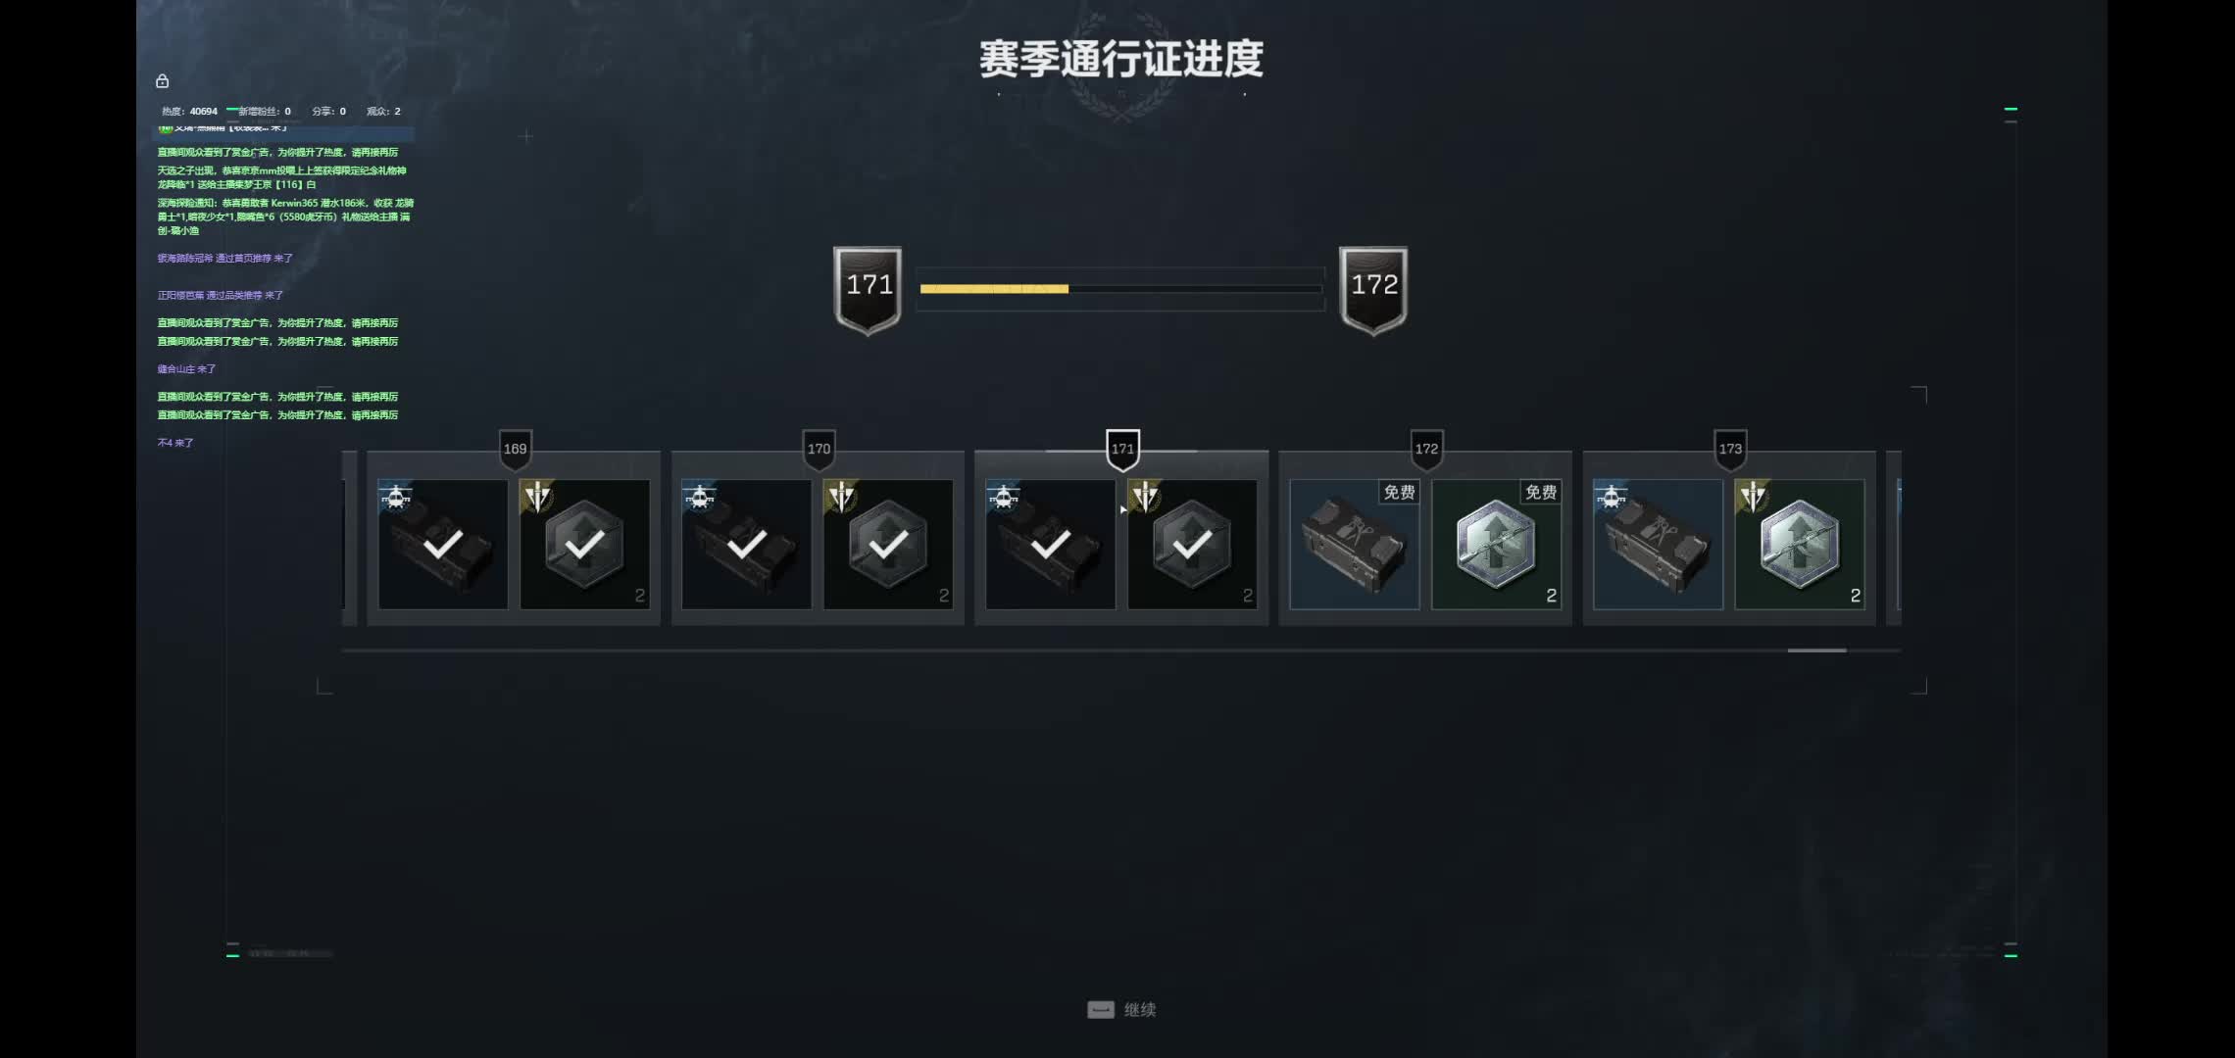Select tier 169 hexagon token reward
The image size is (2235, 1058).
tap(584, 545)
